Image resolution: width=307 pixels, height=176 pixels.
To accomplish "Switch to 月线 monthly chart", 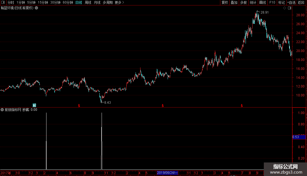I will (x=97, y=2).
